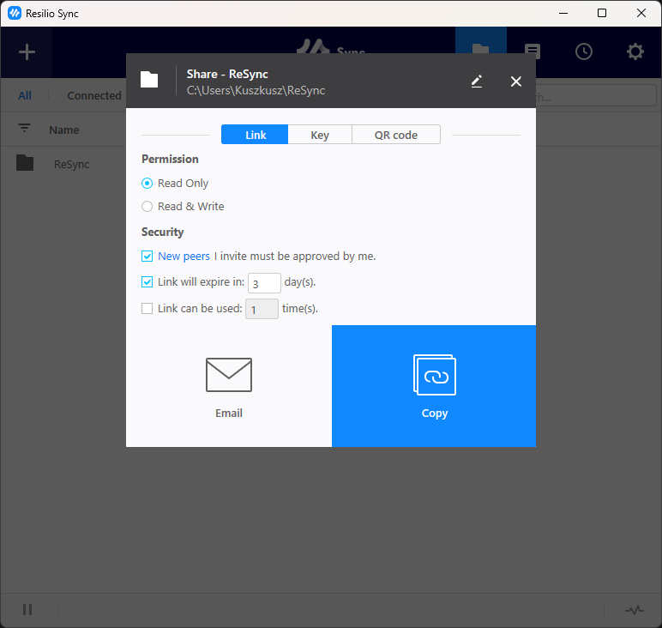Select the Read Only permission

147,184
